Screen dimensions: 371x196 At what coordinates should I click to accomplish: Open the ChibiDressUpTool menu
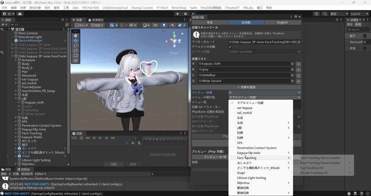coord(115,8)
